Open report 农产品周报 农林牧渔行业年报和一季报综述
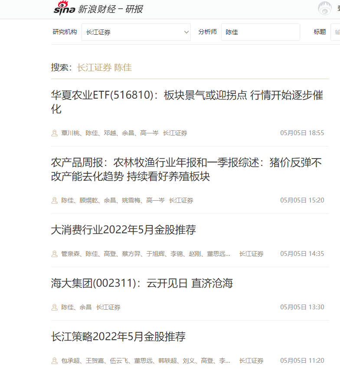The width and height of the screenshot is (340, 371). click(x=186, y=169)
